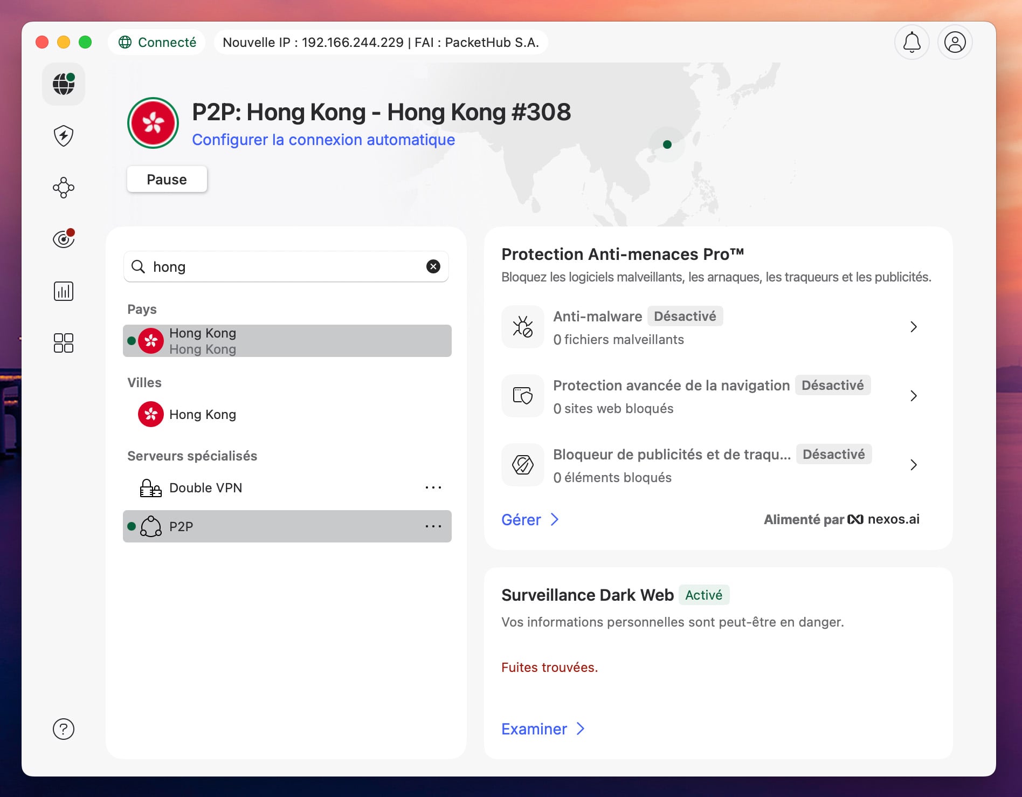
Task: Open the VPN globe tab in sidebar
Action: (x=64, y=84)
